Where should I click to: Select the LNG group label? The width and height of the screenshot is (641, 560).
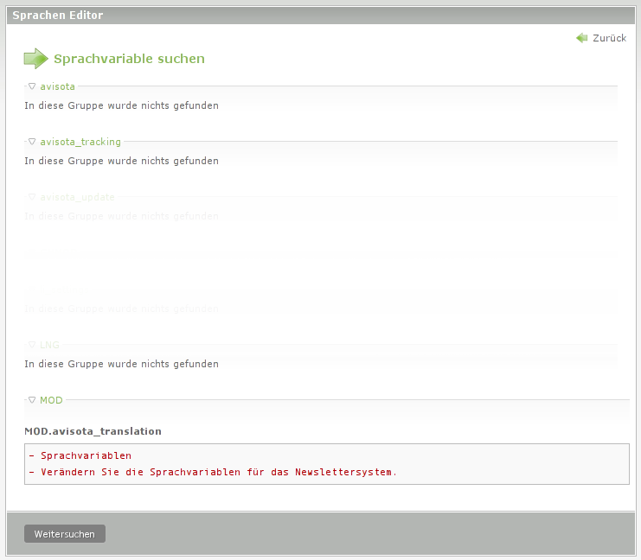(49, 345)
